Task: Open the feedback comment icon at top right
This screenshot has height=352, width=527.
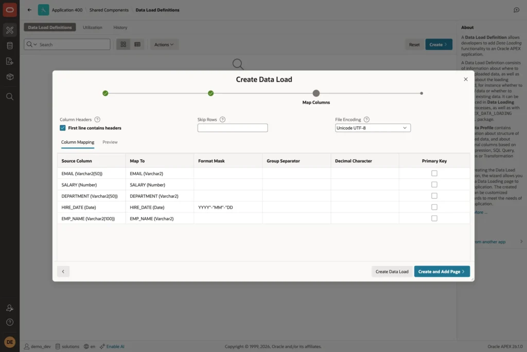Action: point(516,10)
